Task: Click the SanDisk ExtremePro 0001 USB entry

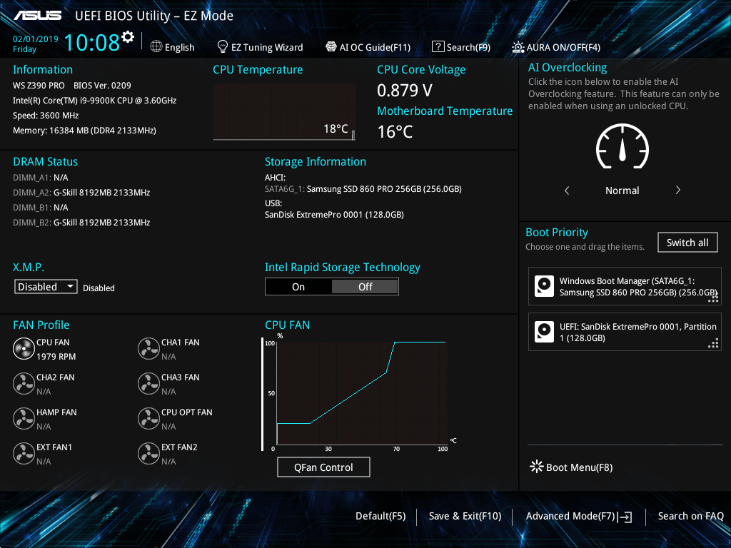Action: [334, 215]
